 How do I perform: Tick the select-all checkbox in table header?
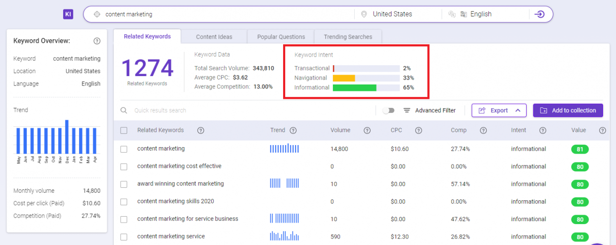[x=124, y=131]
